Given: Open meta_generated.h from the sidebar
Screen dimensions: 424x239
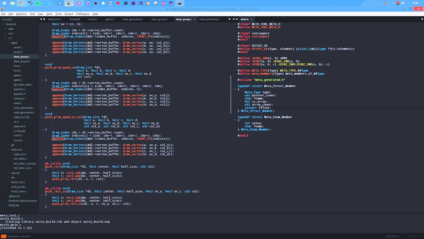Looking at the screenshot, I should [x=24, y=113].
